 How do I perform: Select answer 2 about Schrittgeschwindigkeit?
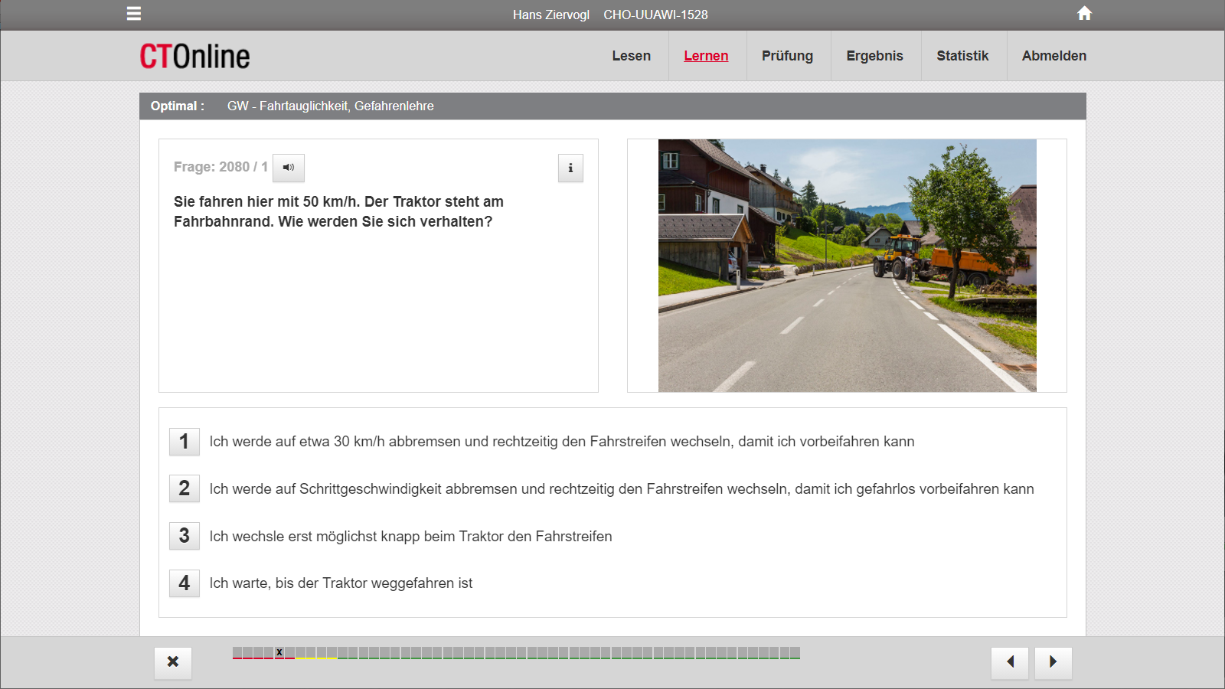(185, 488)
